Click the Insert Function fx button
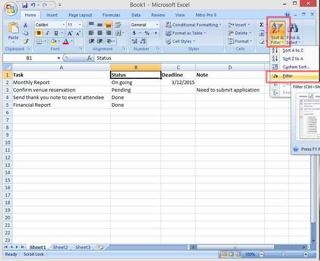This screenshot has height=261, width=320. pyautogui.click(x=89, y=58)
